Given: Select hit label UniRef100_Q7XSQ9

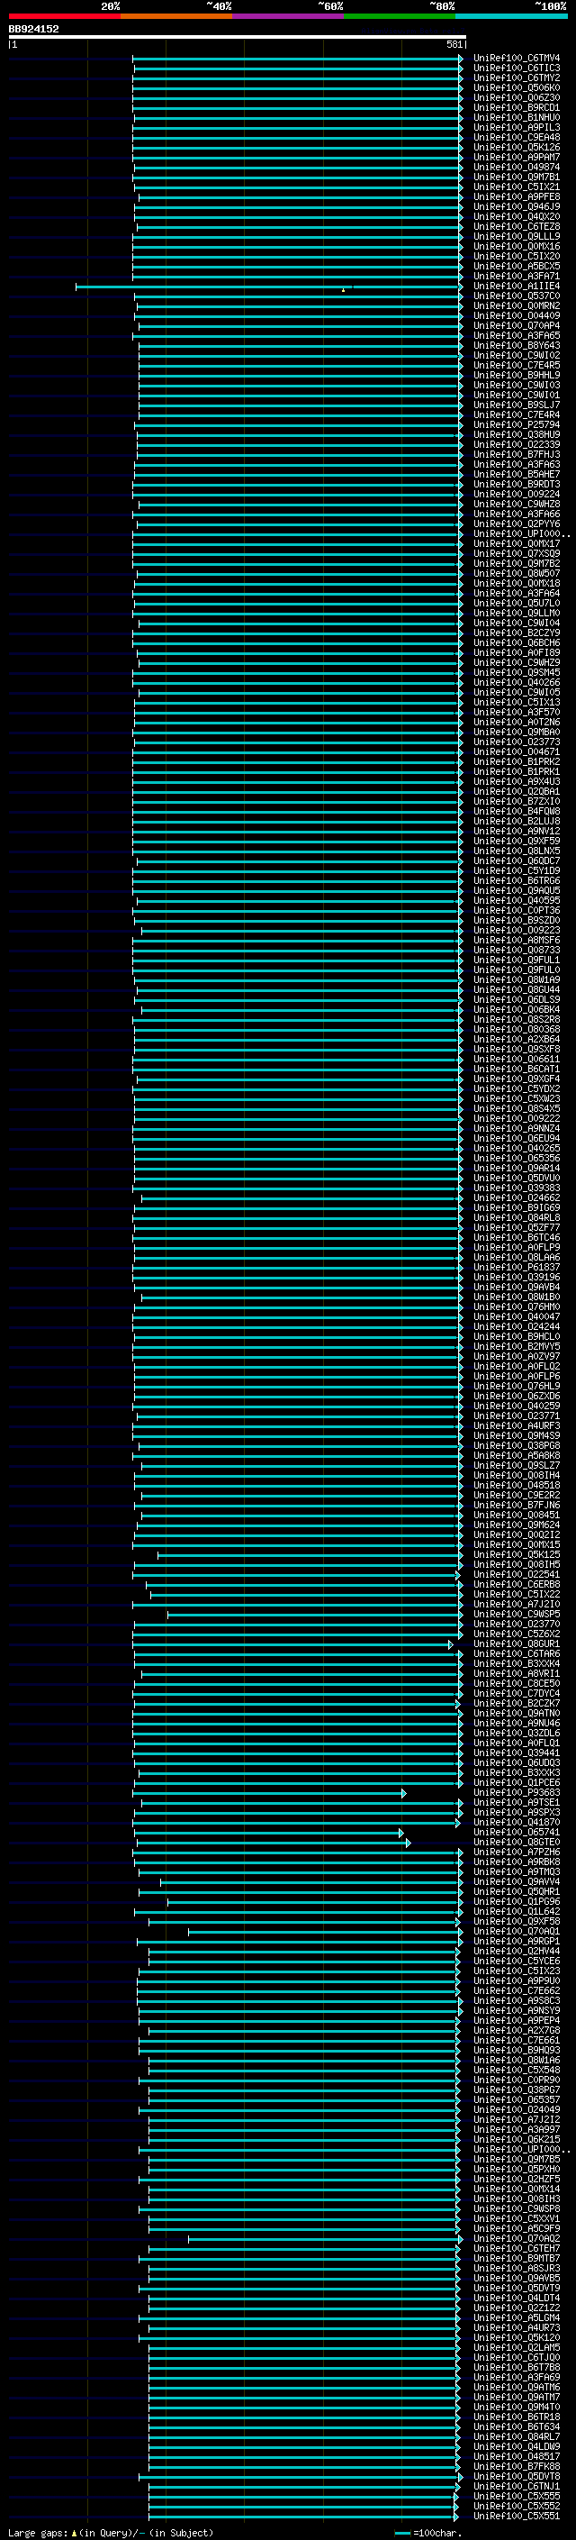Looking at the screenshot, I should pos(517,553).
